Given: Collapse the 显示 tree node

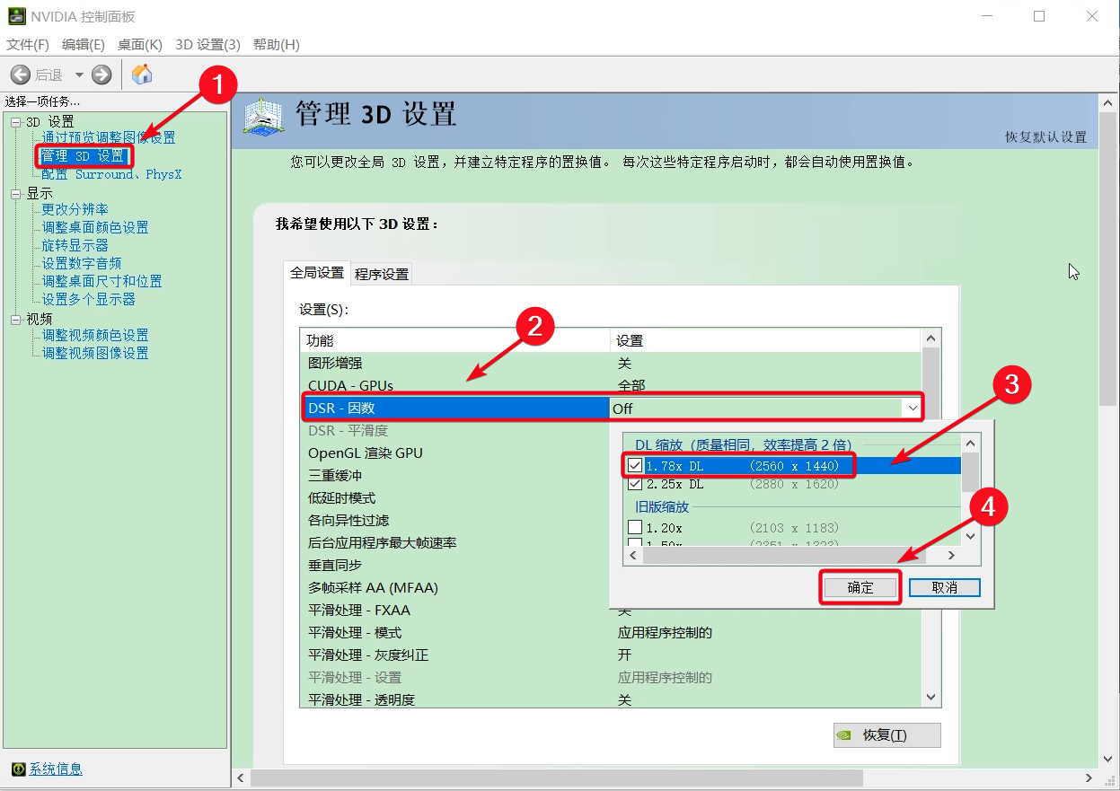Looking at the screenshot, I should (15, 193).
